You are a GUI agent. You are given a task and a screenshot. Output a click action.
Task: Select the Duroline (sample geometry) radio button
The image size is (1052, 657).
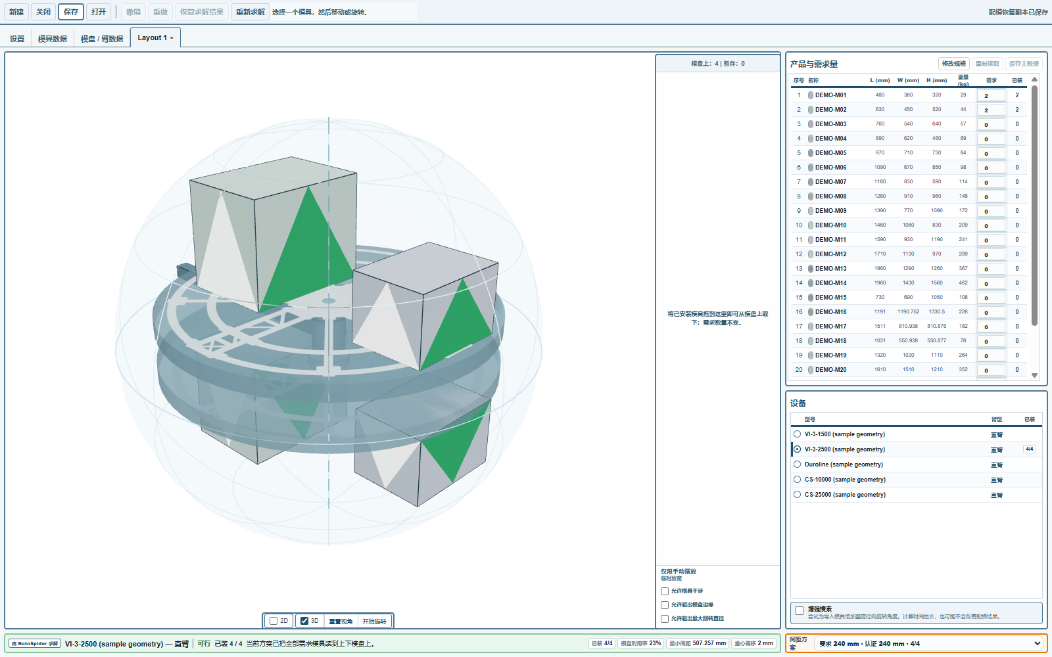tap(798, 464)
